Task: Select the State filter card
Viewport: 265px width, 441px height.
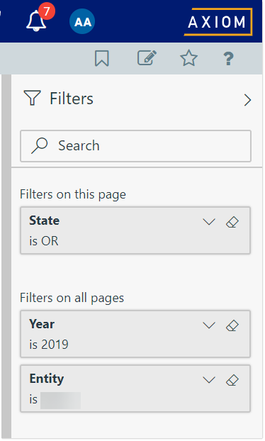Action: (135, 230)
